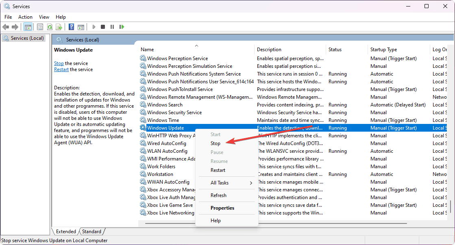
Task: Open Properties via the toolbar icon
Action: (x=39, y=27)
